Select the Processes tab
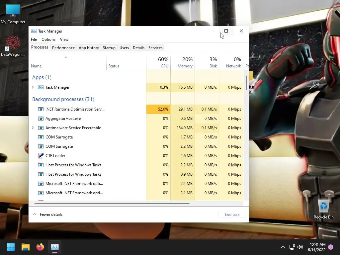 [x=40, y=47]
